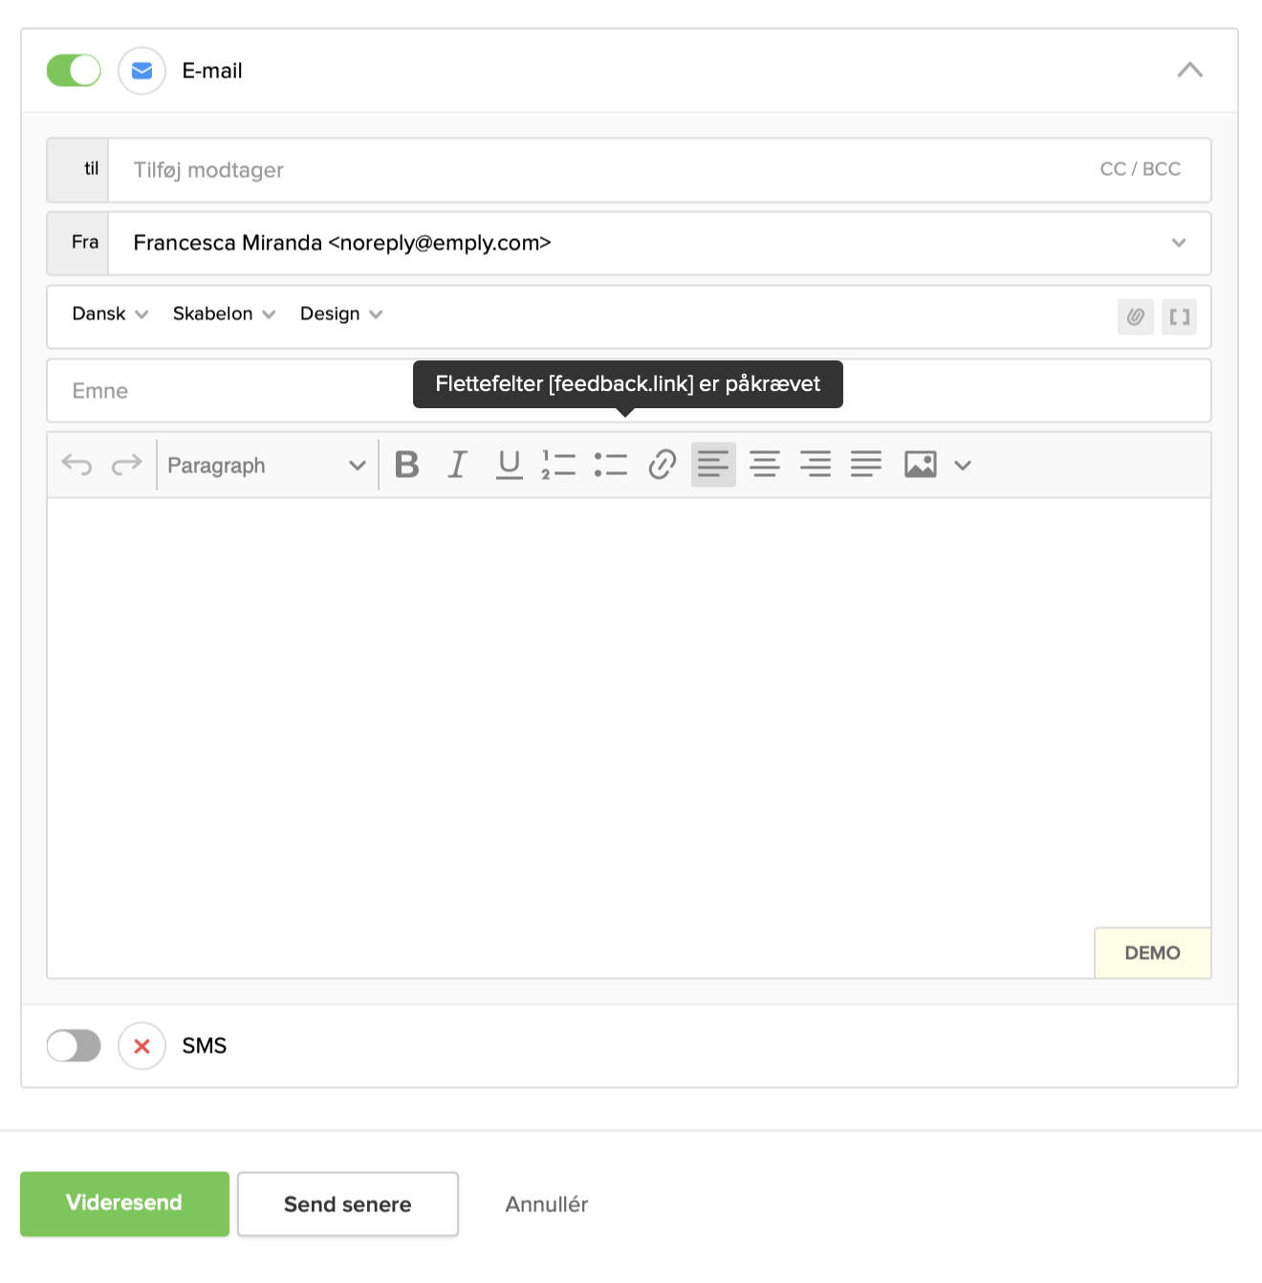Insert a numbered list
The height and width of the screenshot is (1283, 1262).
(x=559, y=466)
